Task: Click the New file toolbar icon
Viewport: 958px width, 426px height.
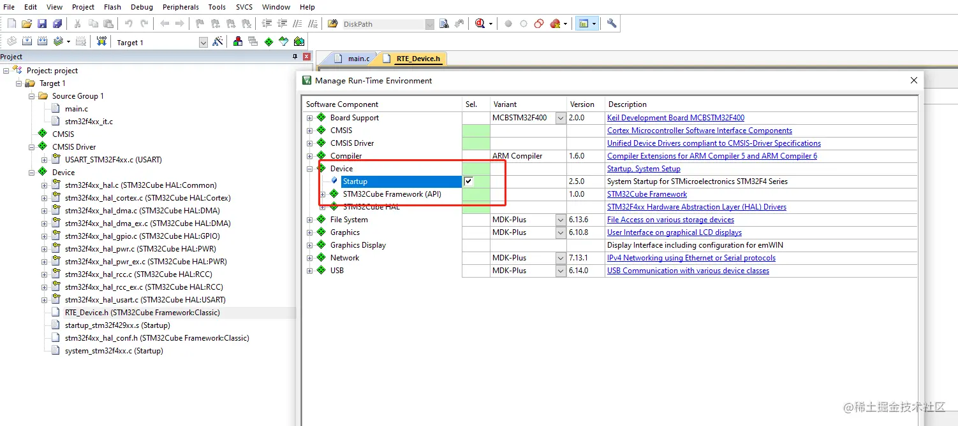Action: (11, 24)
